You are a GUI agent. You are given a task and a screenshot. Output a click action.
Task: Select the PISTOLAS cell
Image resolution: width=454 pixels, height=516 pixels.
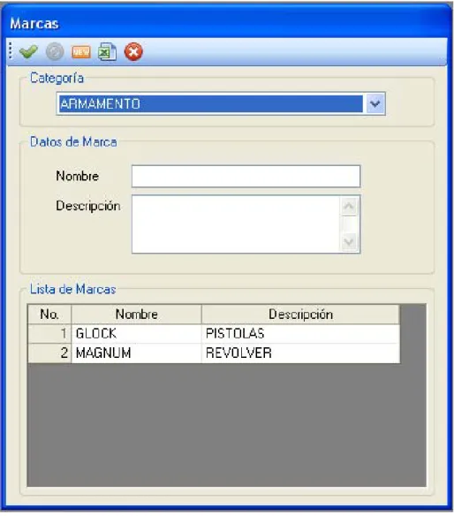point(300,334)
